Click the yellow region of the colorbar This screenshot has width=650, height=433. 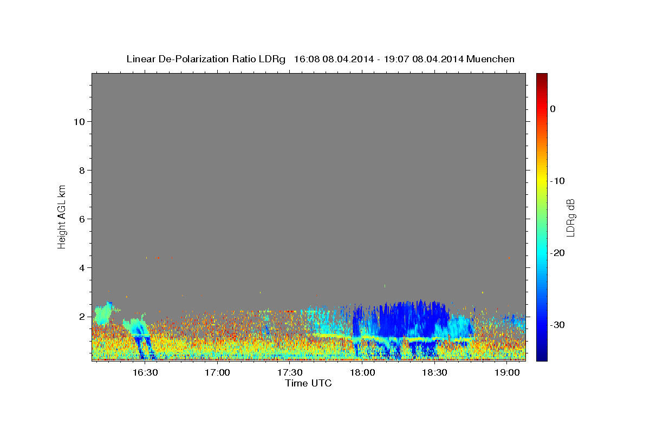(542, 179)
